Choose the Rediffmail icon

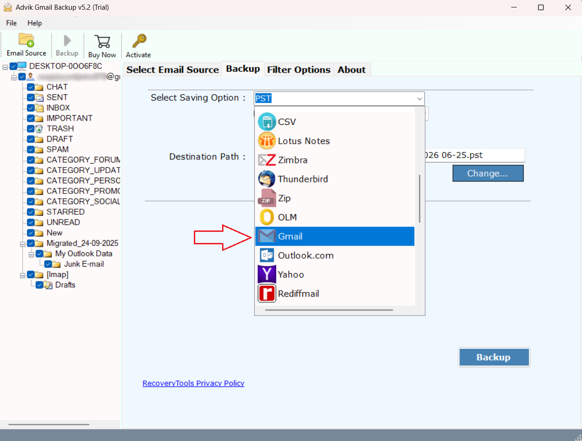[x=266, y=293]
